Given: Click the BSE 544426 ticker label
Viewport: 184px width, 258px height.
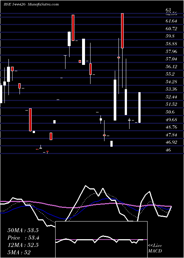Looking at the screenshot, I should [14, 4].
